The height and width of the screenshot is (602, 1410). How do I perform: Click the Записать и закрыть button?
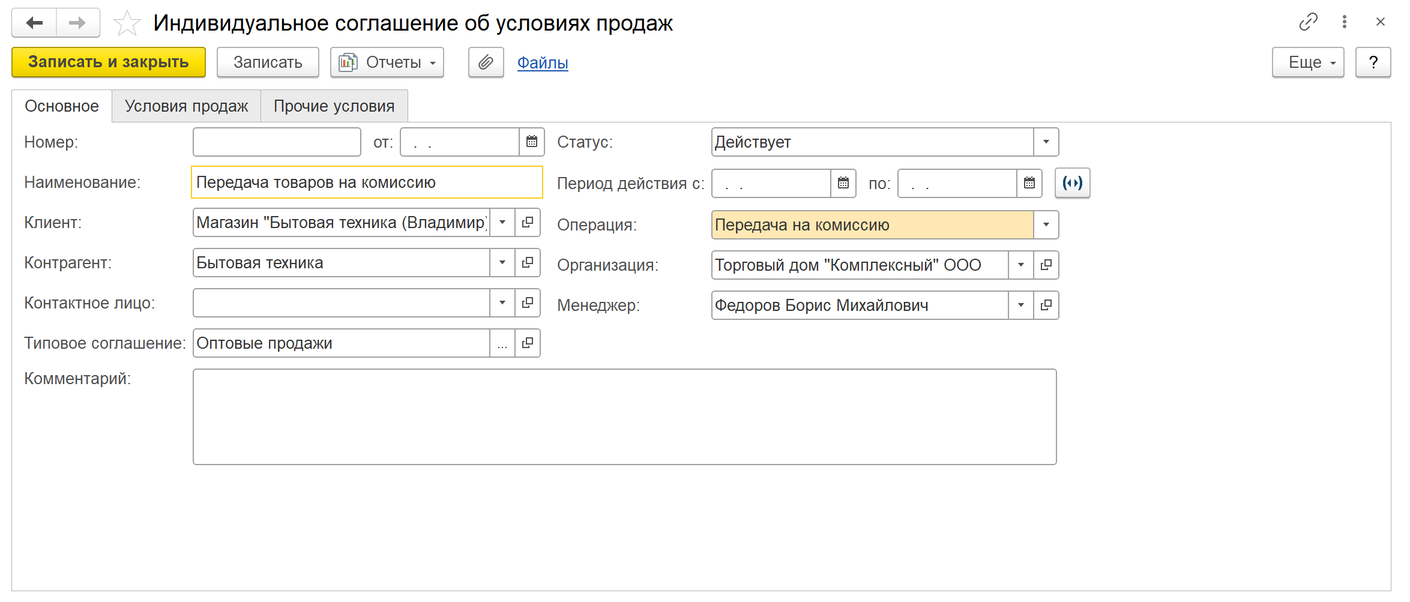(x=109, y=62)
